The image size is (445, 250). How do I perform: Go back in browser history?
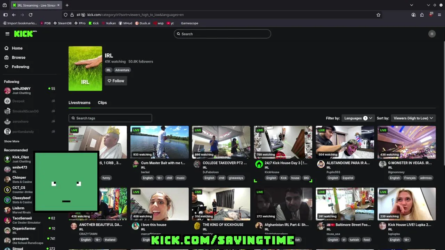(x=14, y=15)
